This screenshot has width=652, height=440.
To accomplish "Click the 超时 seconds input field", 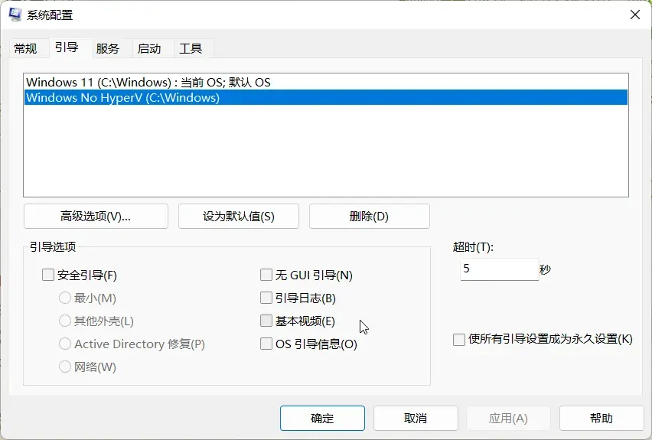I will click(500, 269).
